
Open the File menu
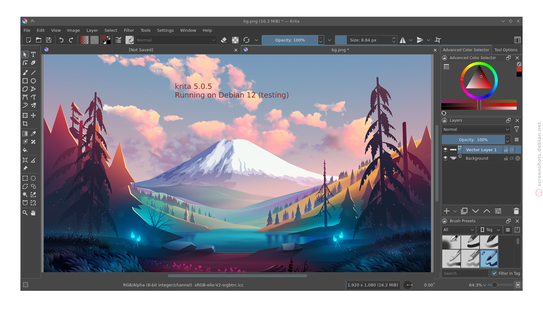pos(27,30)
